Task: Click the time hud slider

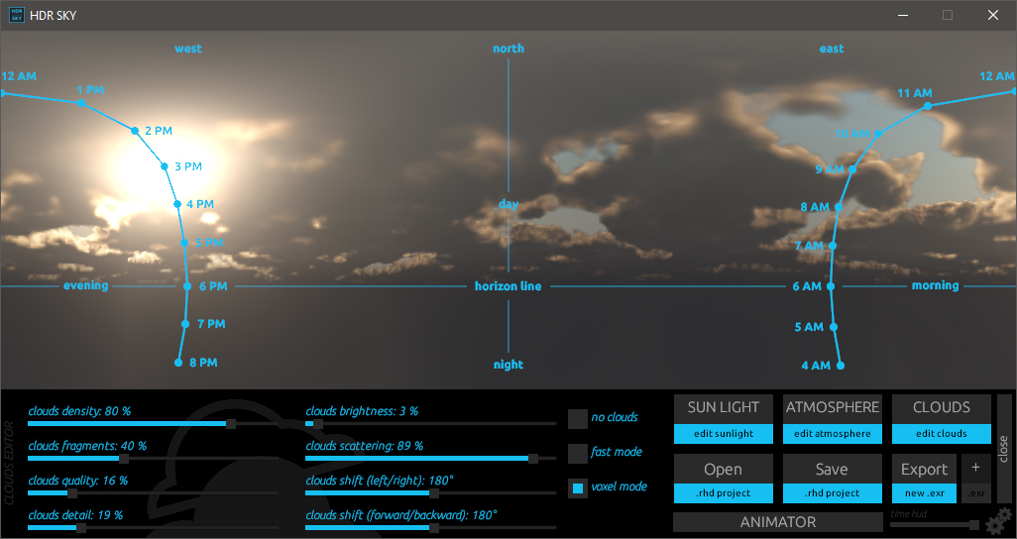Action: pyautogui.click(x=935, y=524)
